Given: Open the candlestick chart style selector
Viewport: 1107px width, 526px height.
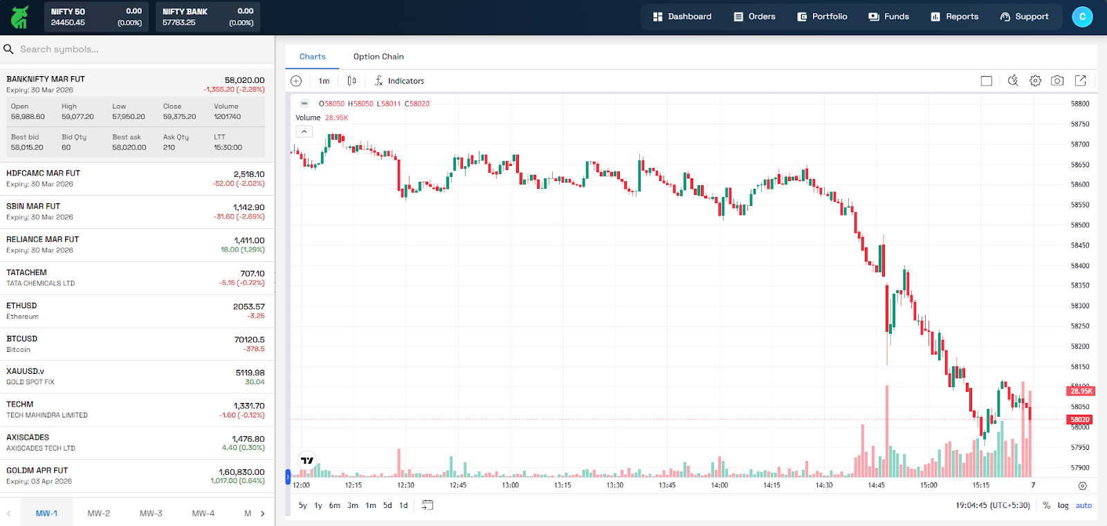Looking at the screenshot, I should (x=351, y=81).
